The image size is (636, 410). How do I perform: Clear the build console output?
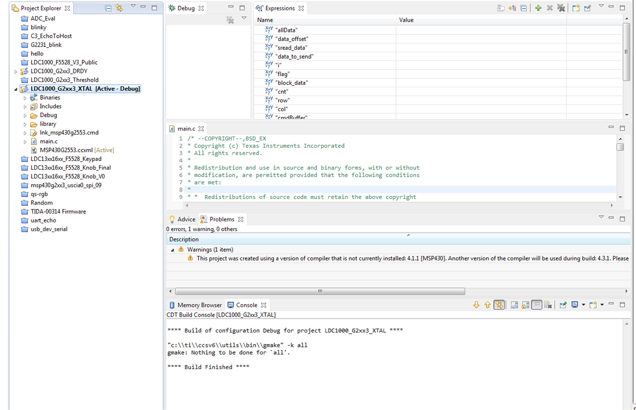[x=548, y=305]
